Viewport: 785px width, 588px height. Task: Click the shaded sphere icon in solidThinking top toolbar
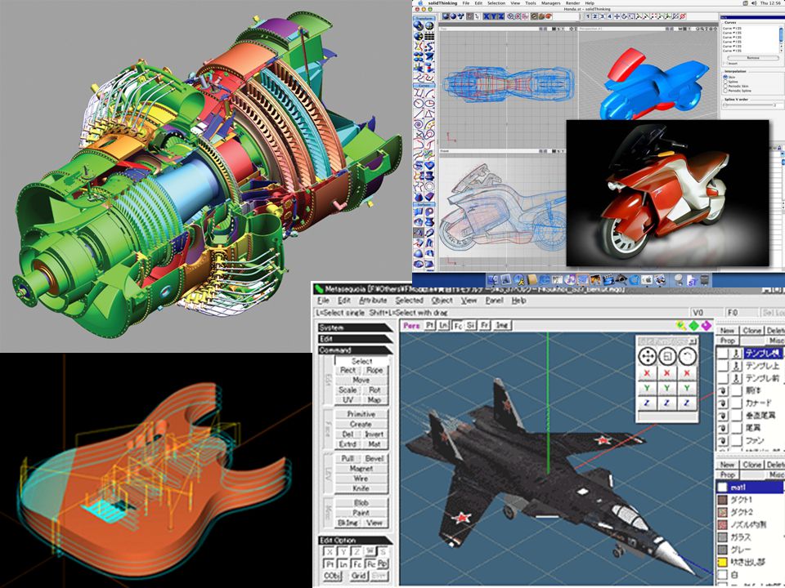point(453,16)
